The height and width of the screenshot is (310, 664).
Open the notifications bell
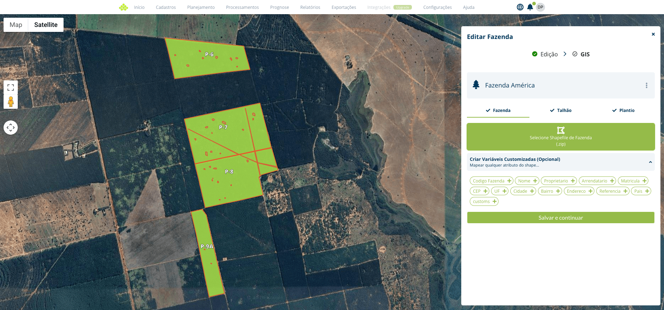[x=530, y=7]
